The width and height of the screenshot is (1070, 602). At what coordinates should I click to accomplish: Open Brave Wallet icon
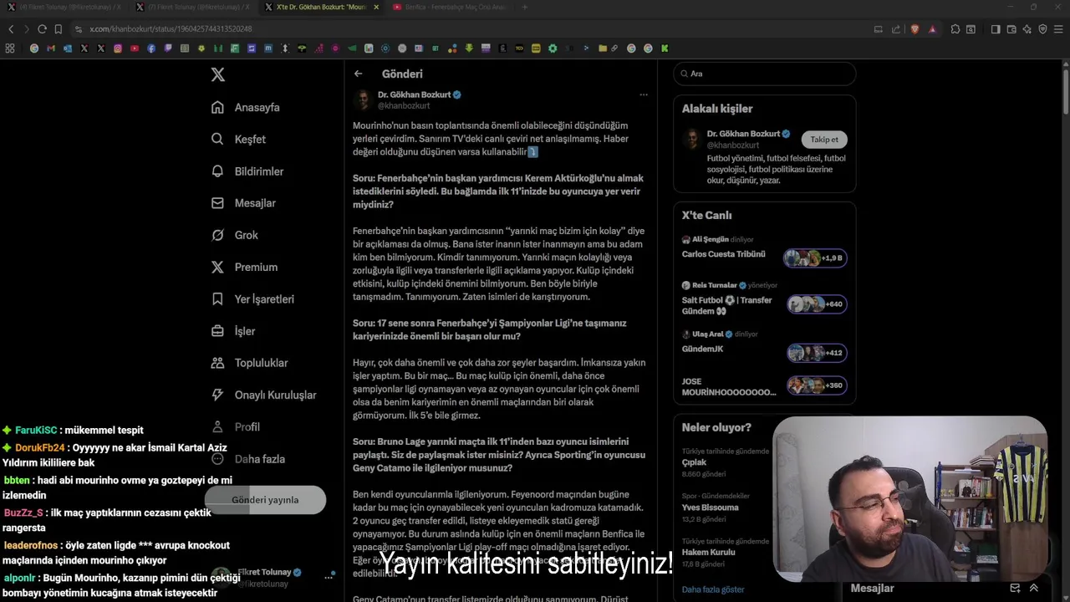(1011, 29)
